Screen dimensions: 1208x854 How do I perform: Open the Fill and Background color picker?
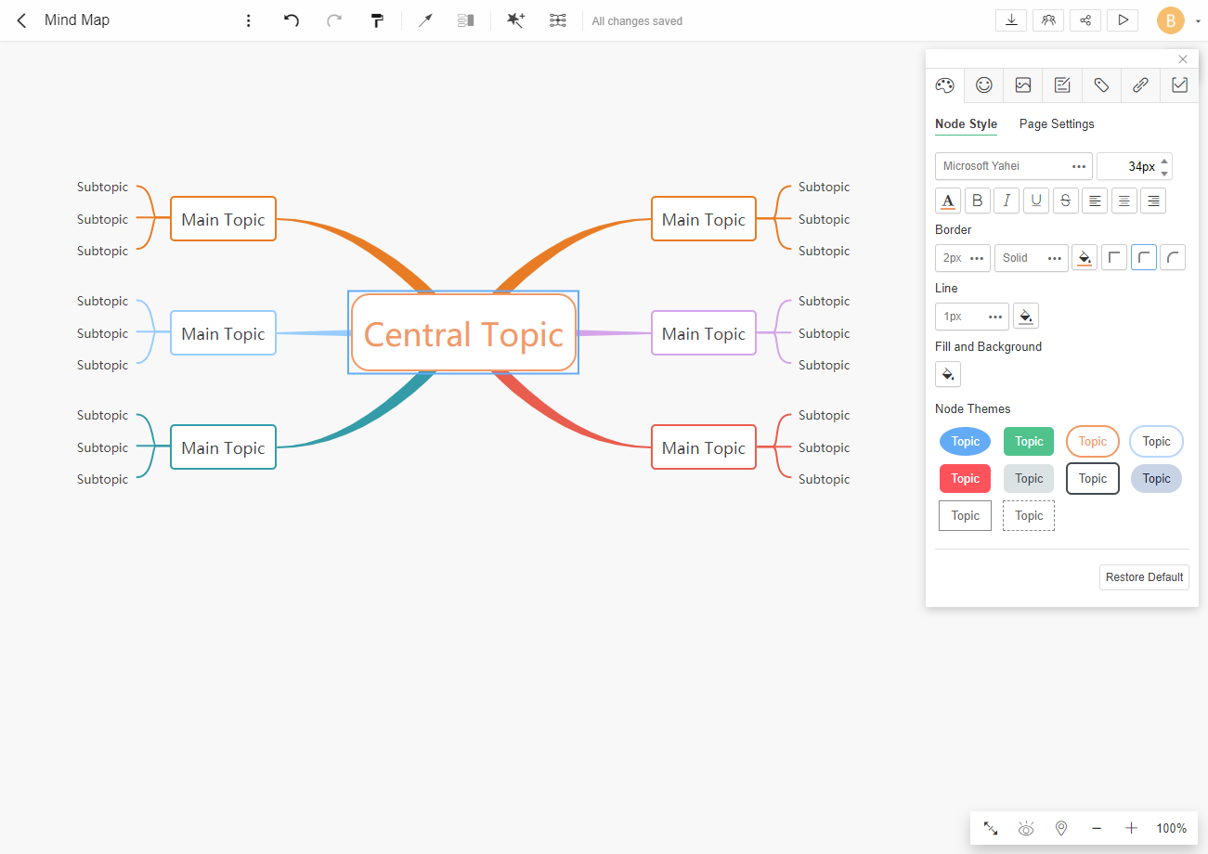(947, 374)
